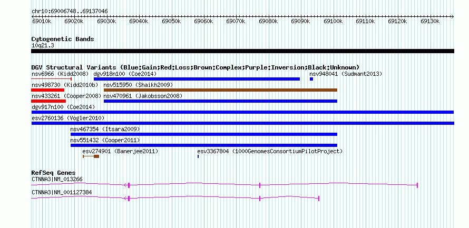The width and height of the screenshot is (469, 228).
Task: Open nsv515950 (Shaikh2009) label
Action: pyautogui.click(x=138, y=85)
